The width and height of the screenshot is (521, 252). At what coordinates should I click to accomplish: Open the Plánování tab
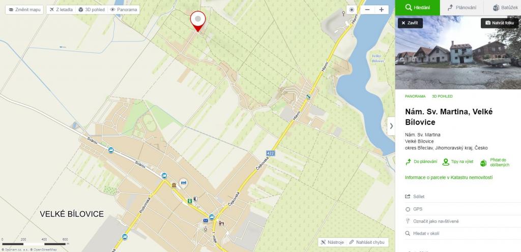tap(462, 8)
